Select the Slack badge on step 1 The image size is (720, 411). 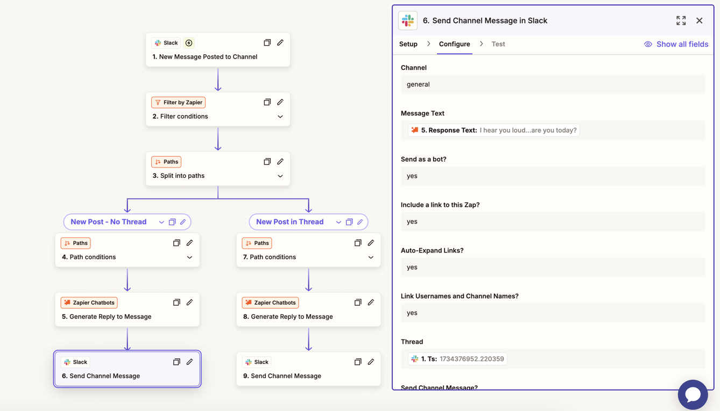166,43
